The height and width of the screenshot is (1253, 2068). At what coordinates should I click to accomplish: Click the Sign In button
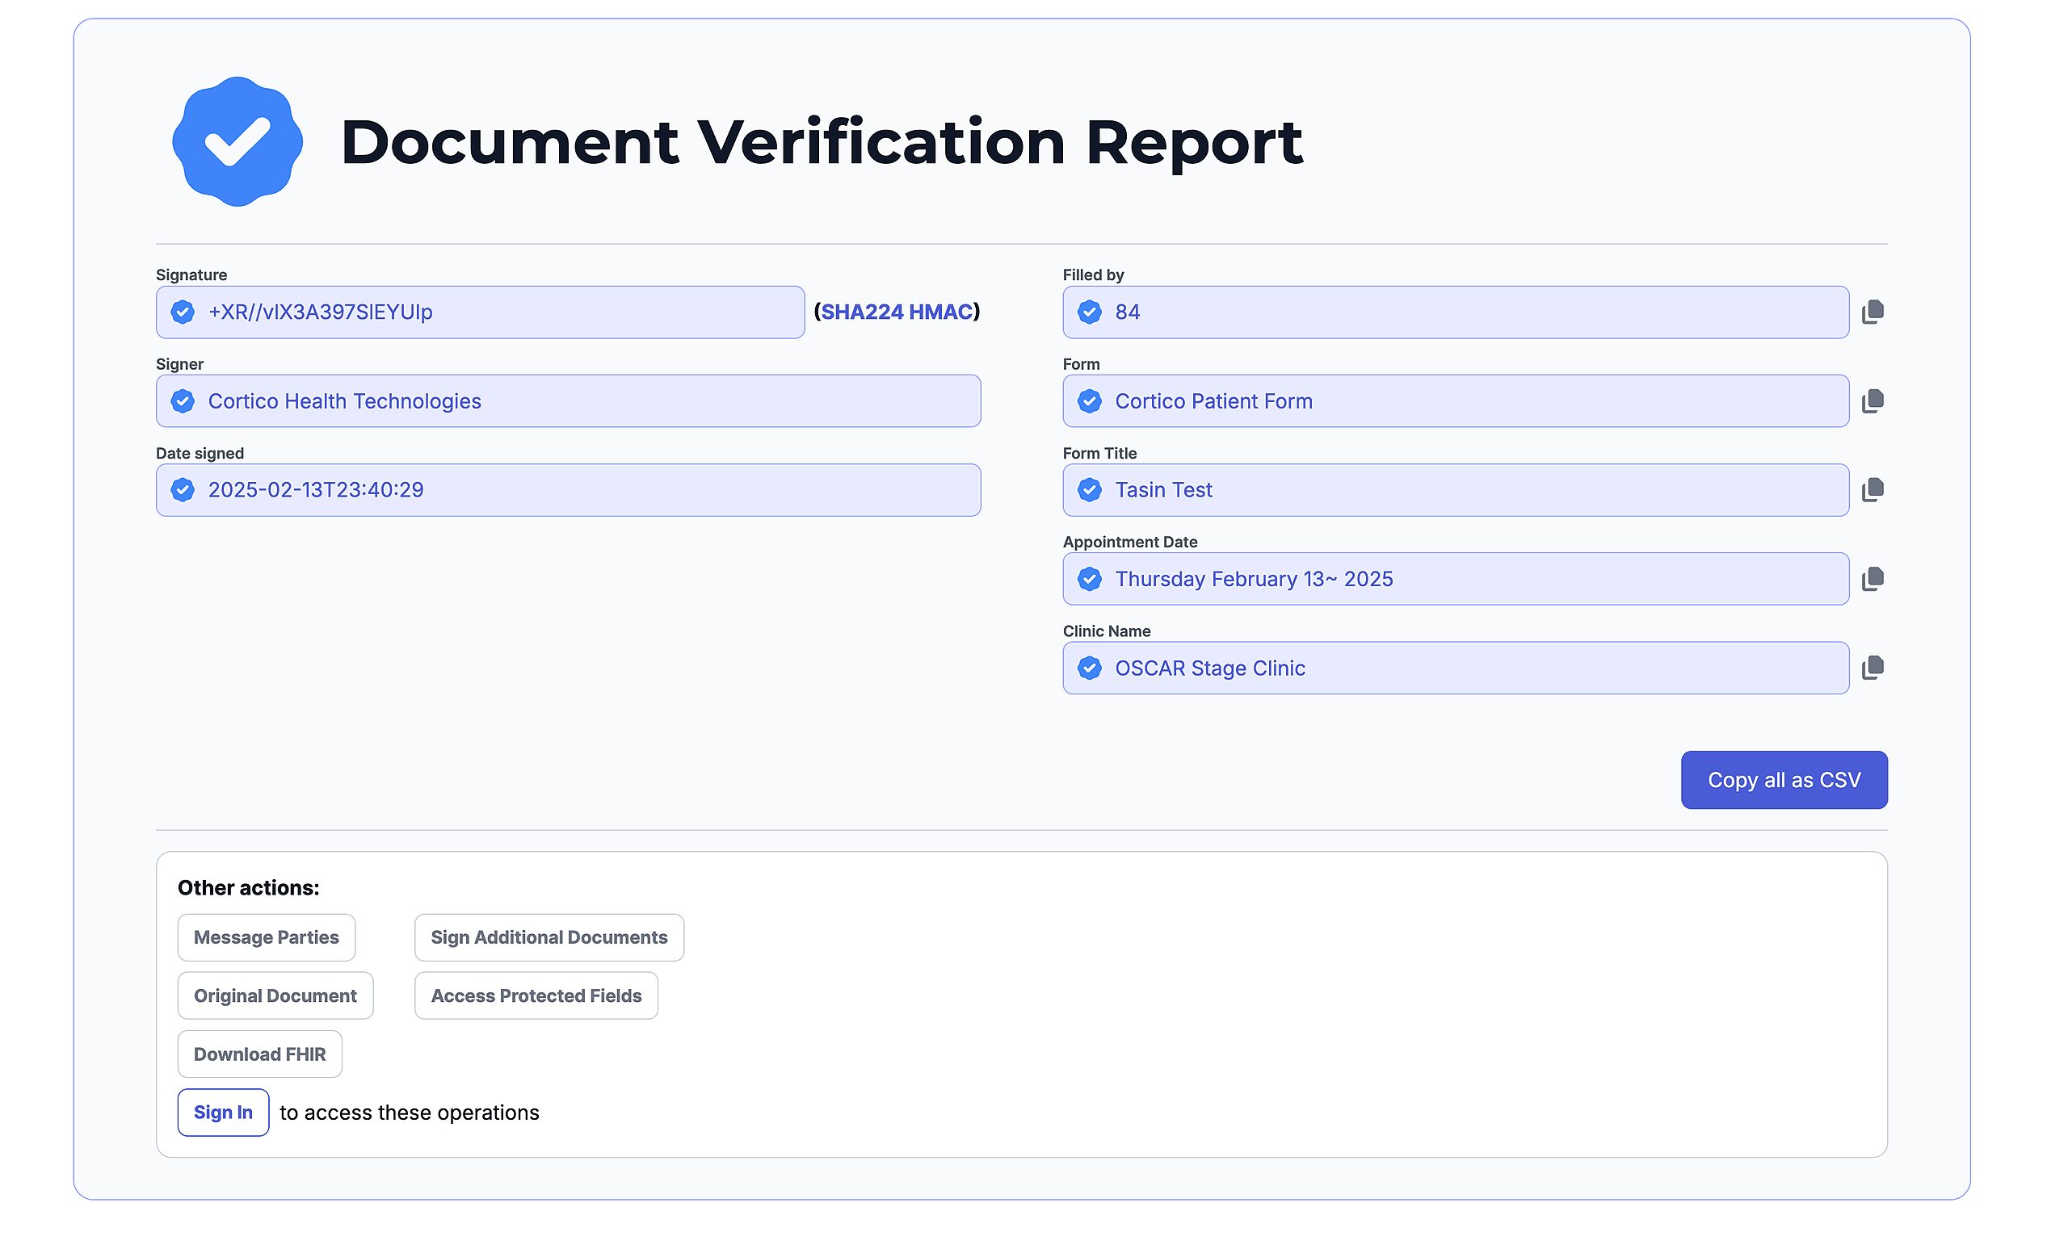coord(223,1112)
